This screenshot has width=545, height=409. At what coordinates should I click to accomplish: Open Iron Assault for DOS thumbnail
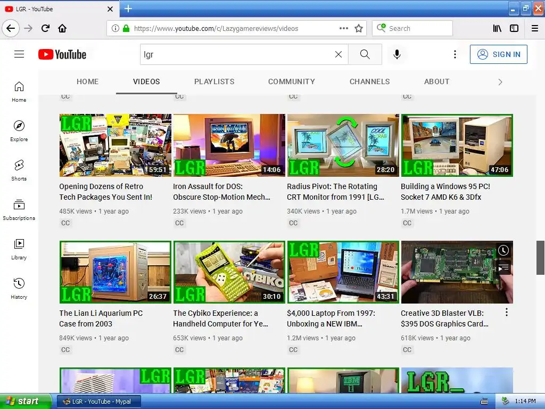coord(229,145)
